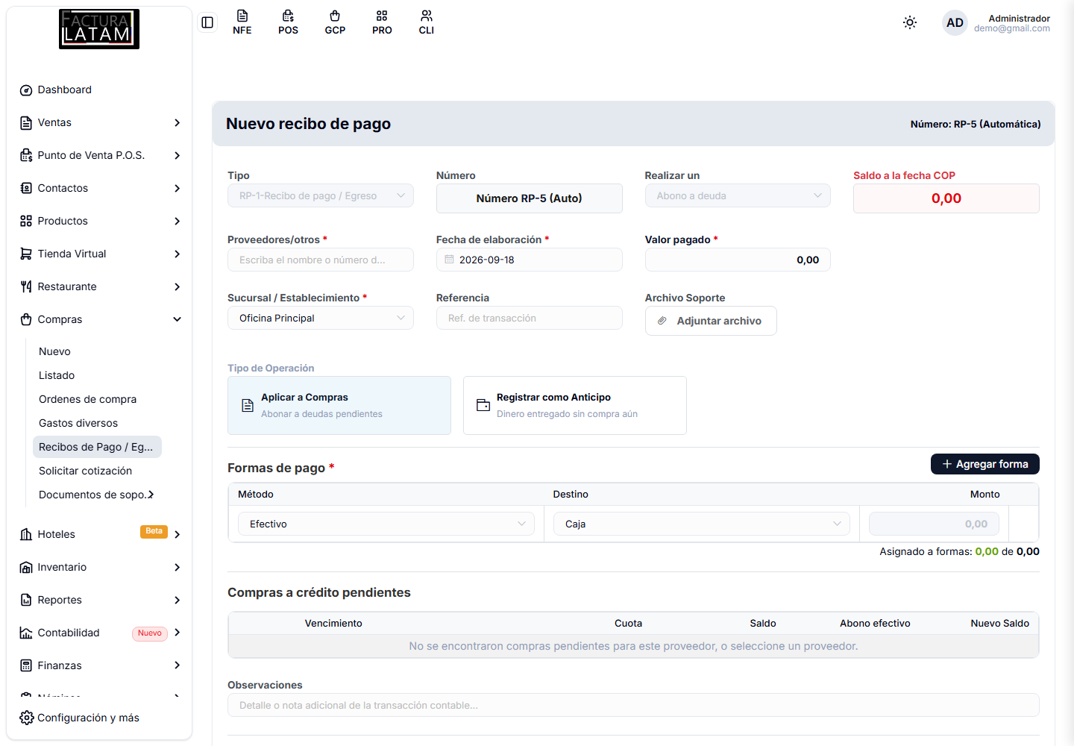This screenshot has width=1074, height=746.
Task: Open Gastos diversos in the sidebar
Action: point(78,423)
